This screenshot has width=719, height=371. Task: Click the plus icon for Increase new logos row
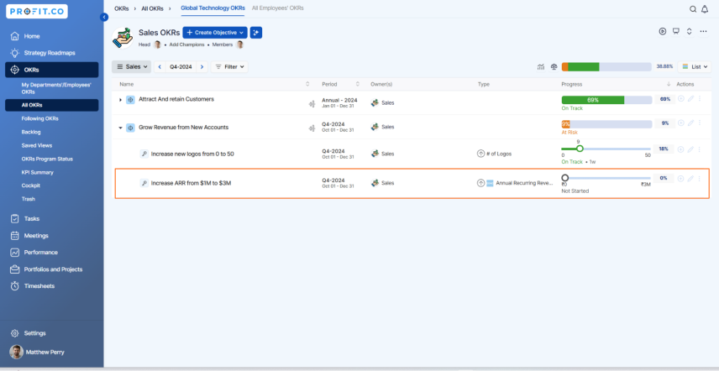pos(681,149)
